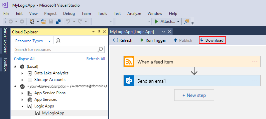This screenshot has width=266, height=119.
Task: Pin the Cloud Explorer panel
Action: [x=99, y=32]
